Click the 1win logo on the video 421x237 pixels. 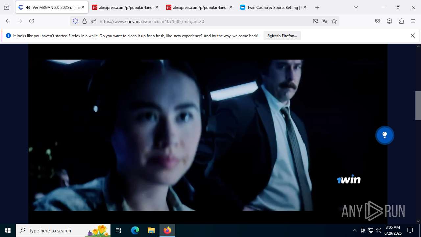tap(349, 179)
